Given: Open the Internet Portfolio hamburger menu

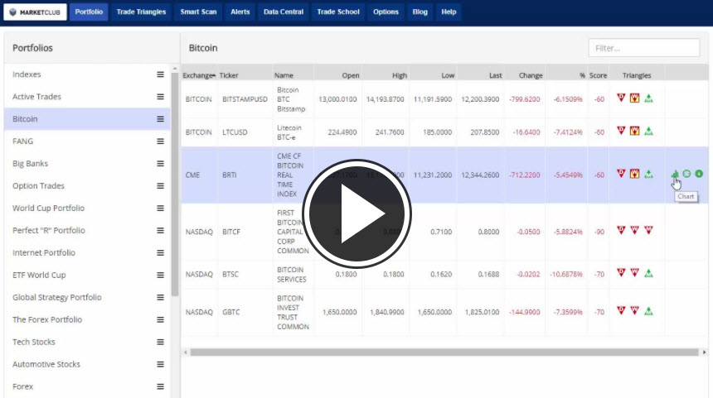Looking at the screenshot, I should [161, 252].
